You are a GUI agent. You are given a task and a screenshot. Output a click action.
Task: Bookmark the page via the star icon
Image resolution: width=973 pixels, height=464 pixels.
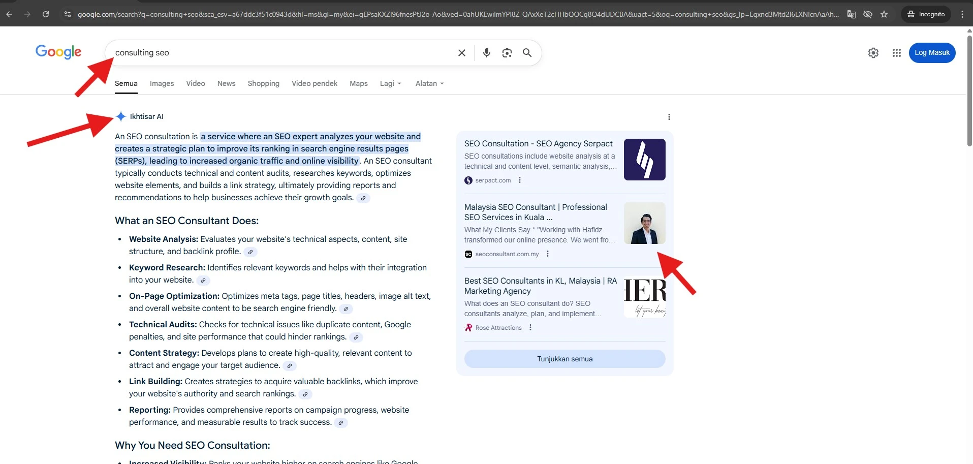(x=884, y=14)
